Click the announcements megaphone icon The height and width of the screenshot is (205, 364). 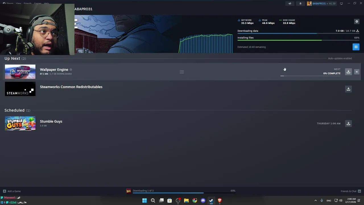point(290,3)
